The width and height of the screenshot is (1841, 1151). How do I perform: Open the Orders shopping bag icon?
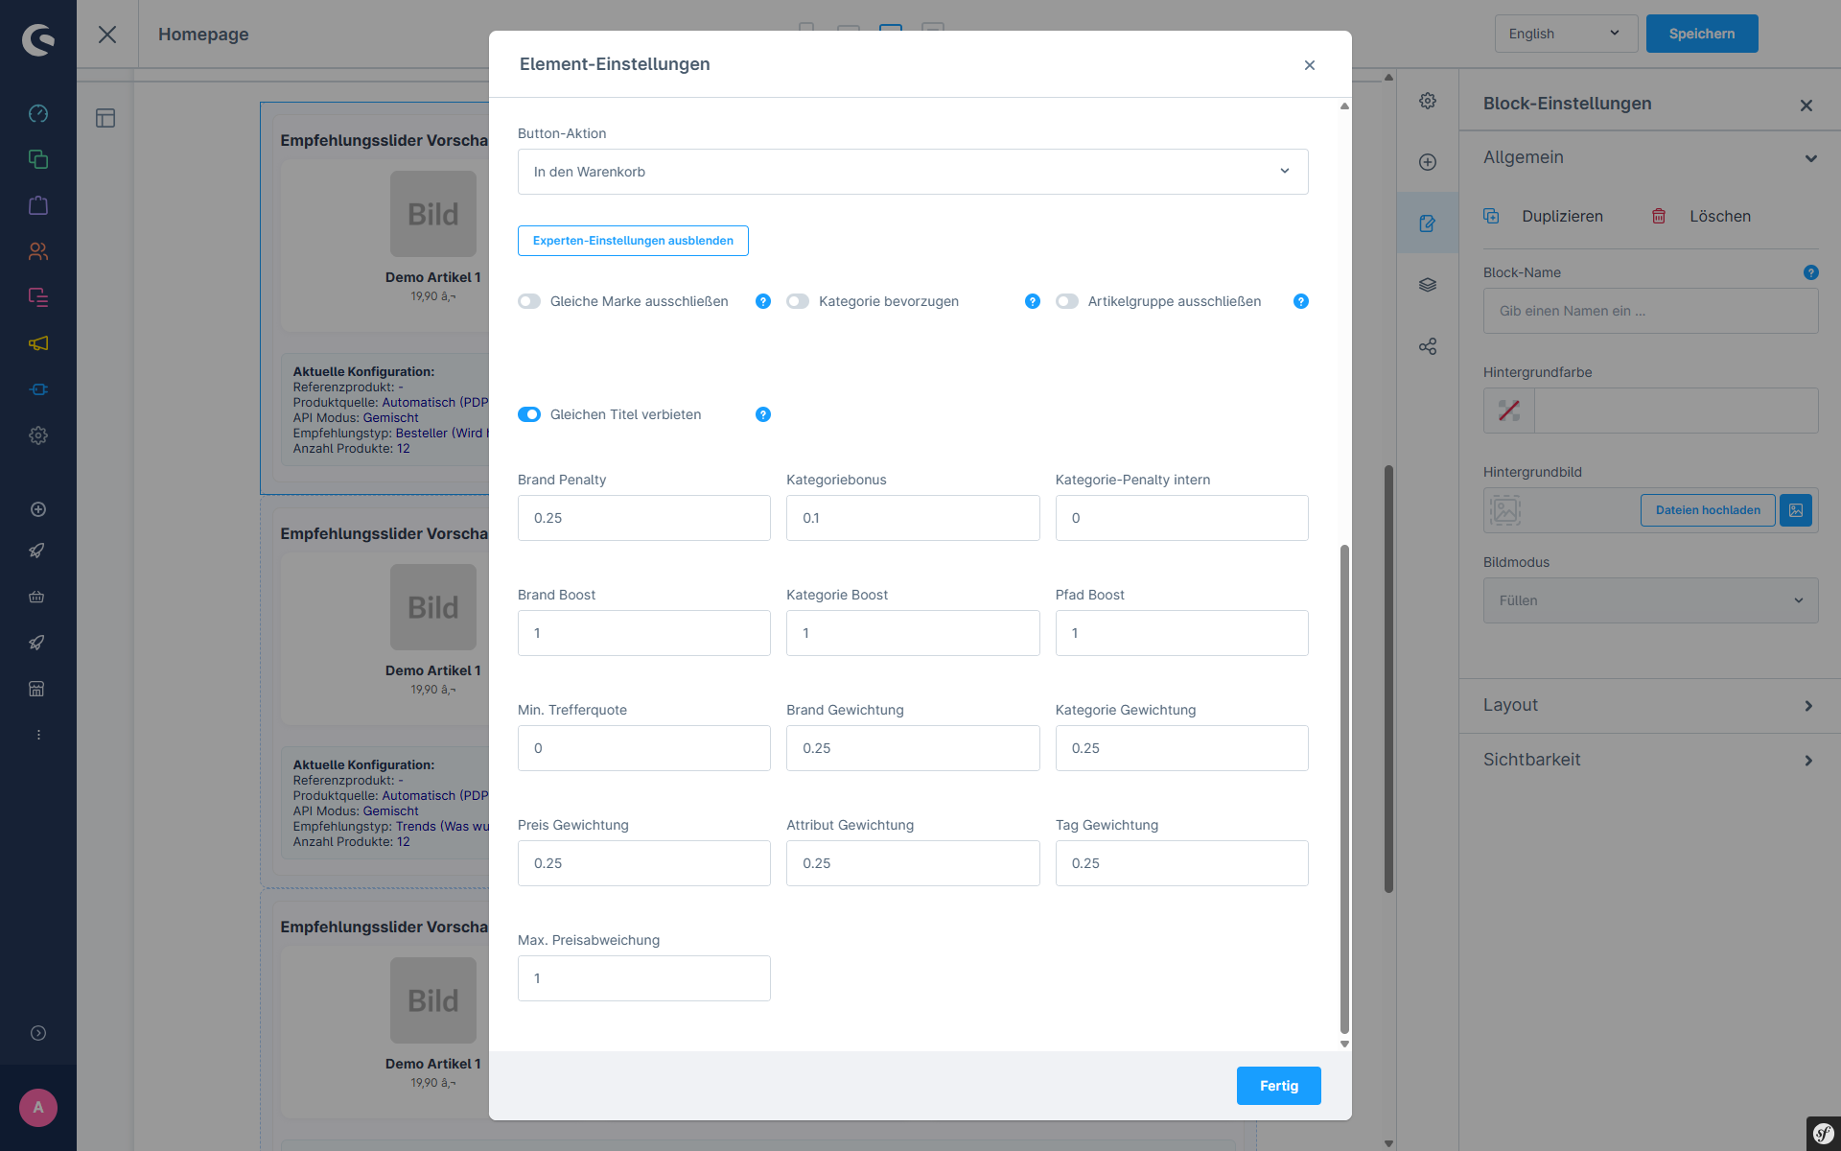[x=38, y=205]
